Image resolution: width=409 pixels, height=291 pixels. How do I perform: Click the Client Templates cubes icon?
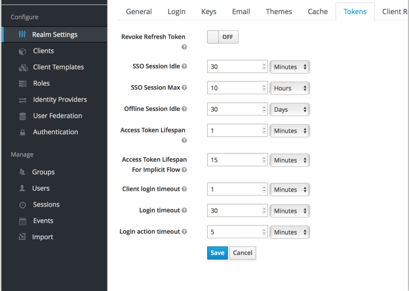[x=23, y=67]
